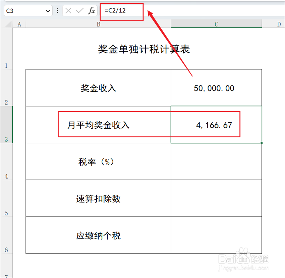The image size is (285, 278).
Task: Select column A header
Action: tap(19, 24)
